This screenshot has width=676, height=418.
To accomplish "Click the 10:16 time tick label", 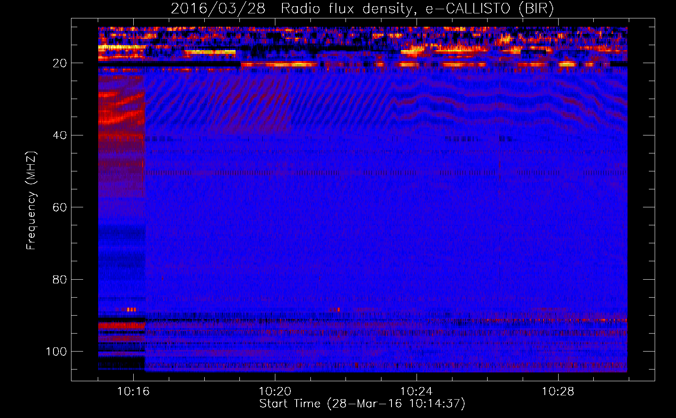I will [133, 392].
